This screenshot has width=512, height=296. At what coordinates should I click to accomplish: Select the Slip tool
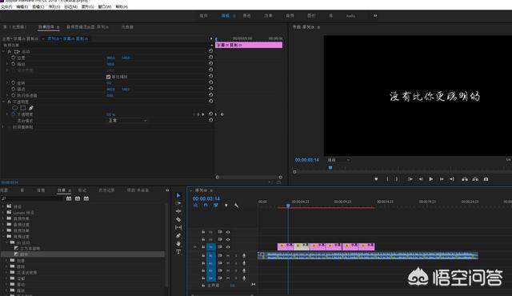point(178,227)
